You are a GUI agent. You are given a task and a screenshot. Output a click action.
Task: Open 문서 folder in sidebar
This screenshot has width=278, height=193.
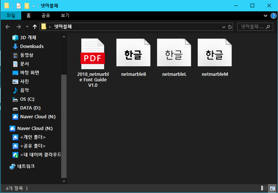point(25,64)
